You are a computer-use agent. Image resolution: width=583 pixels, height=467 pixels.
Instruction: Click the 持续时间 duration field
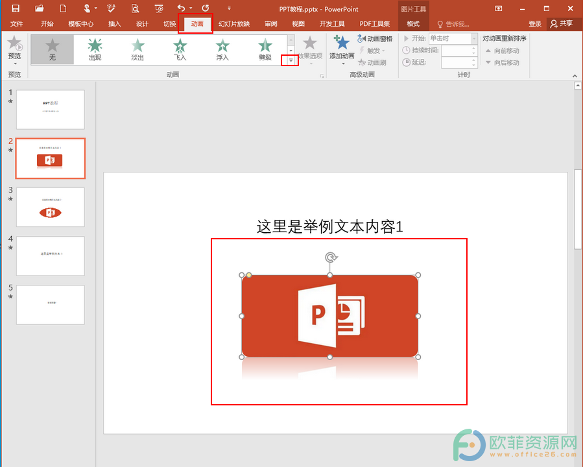click(x=459, y=51)
